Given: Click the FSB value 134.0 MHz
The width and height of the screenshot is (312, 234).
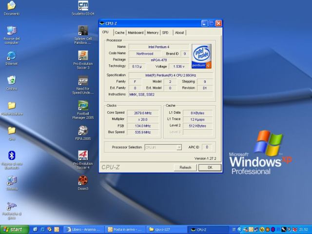Looking at the screenshot, I should [143, 126].
